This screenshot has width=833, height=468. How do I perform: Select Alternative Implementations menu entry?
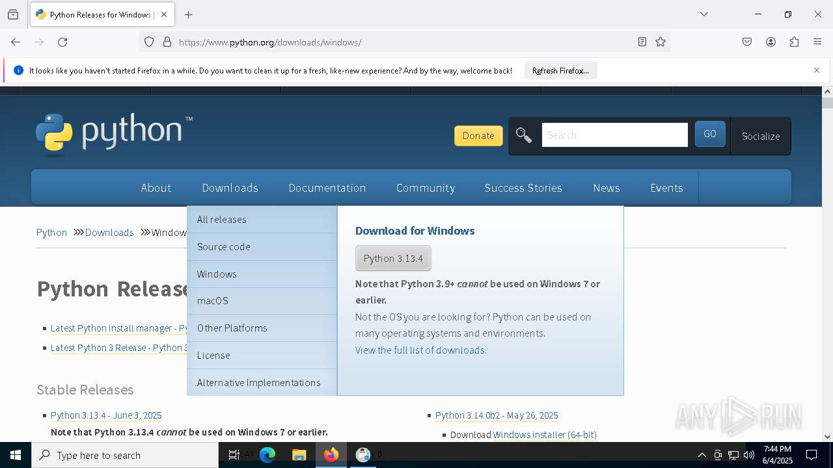262,383
